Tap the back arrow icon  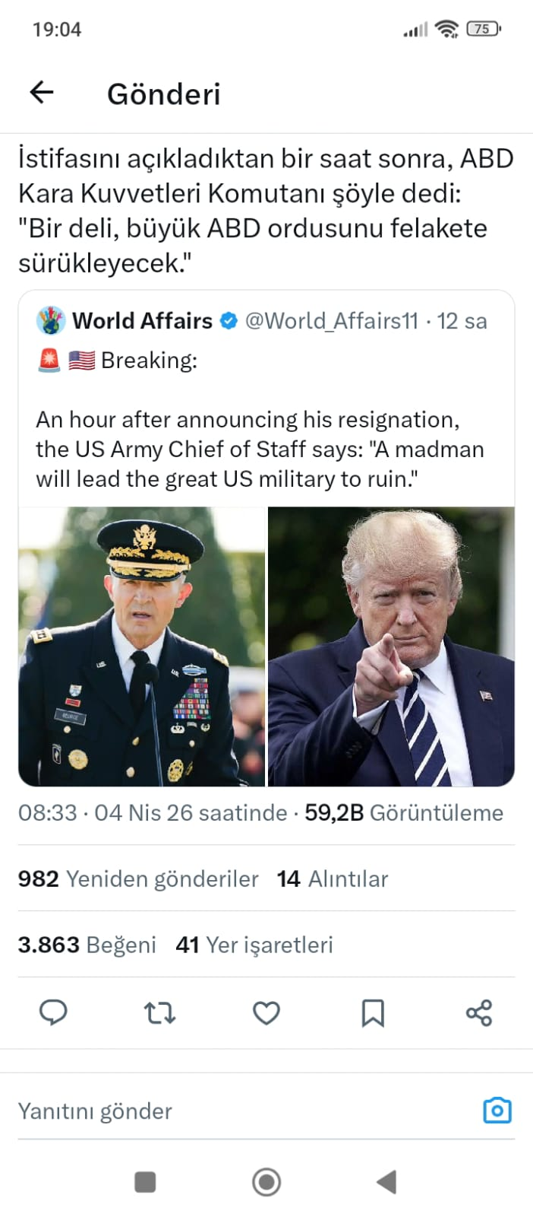tap(42, 93)
